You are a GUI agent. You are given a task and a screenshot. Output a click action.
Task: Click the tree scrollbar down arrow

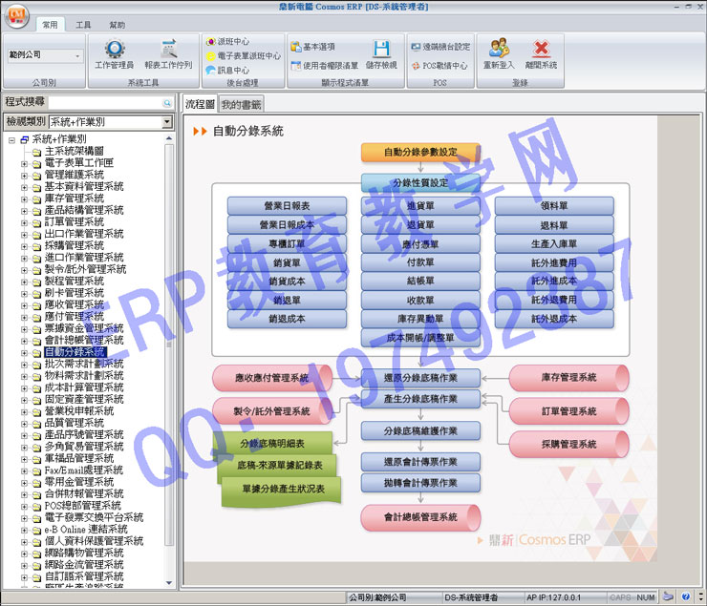click(x=169, y=582)
